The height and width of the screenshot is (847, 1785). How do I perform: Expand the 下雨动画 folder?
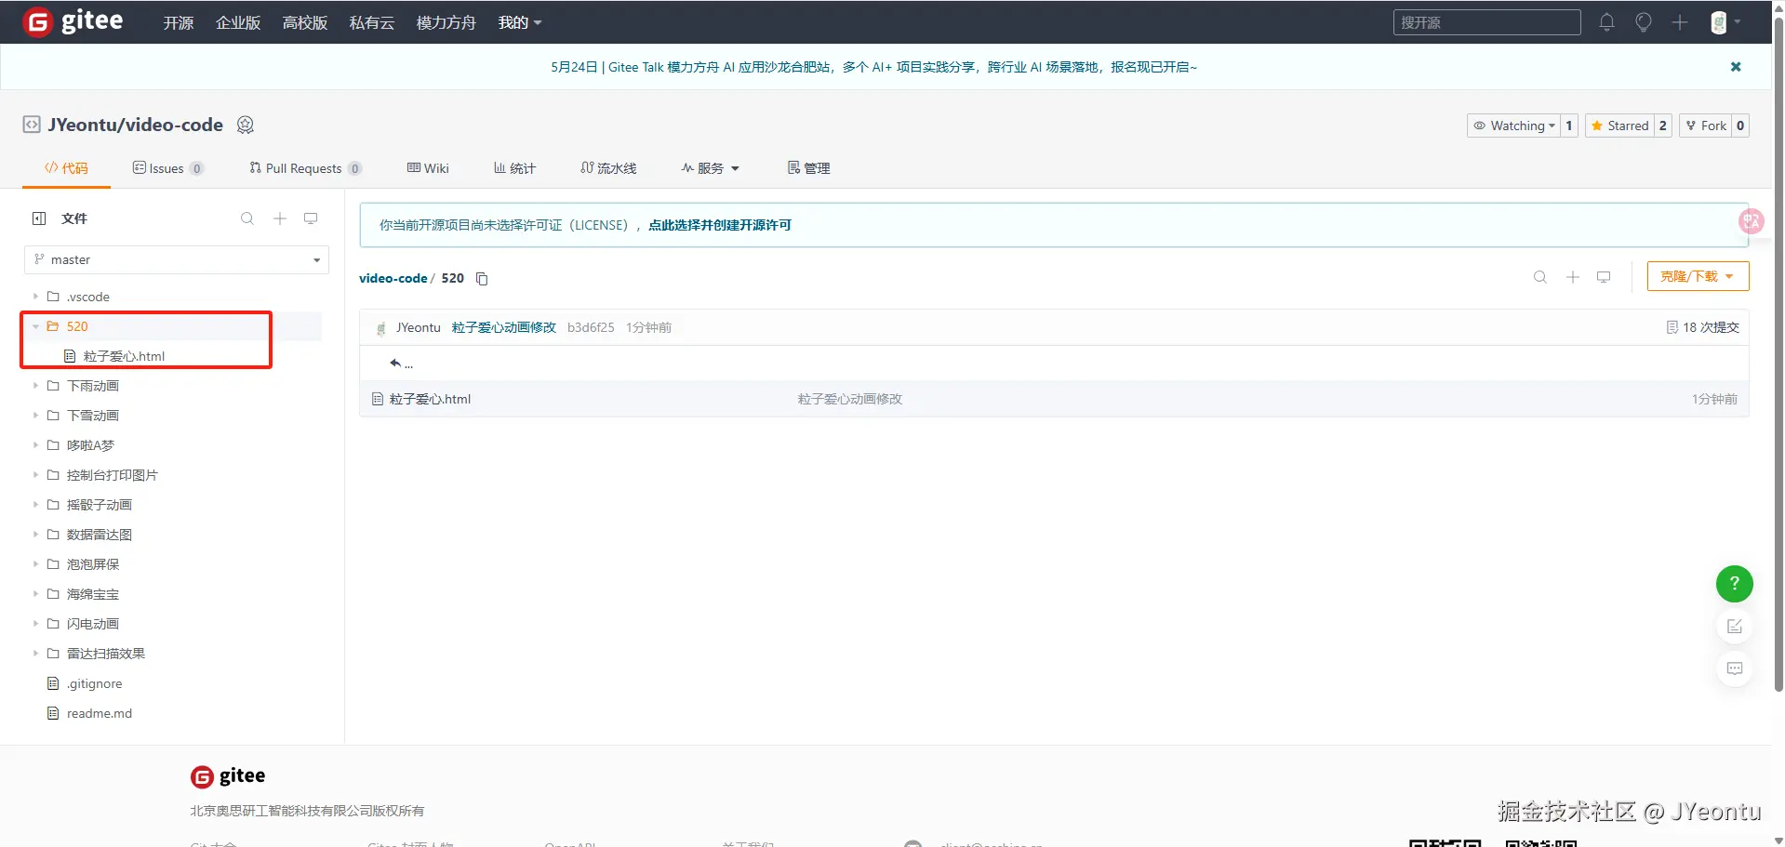(x=35, y=386)
